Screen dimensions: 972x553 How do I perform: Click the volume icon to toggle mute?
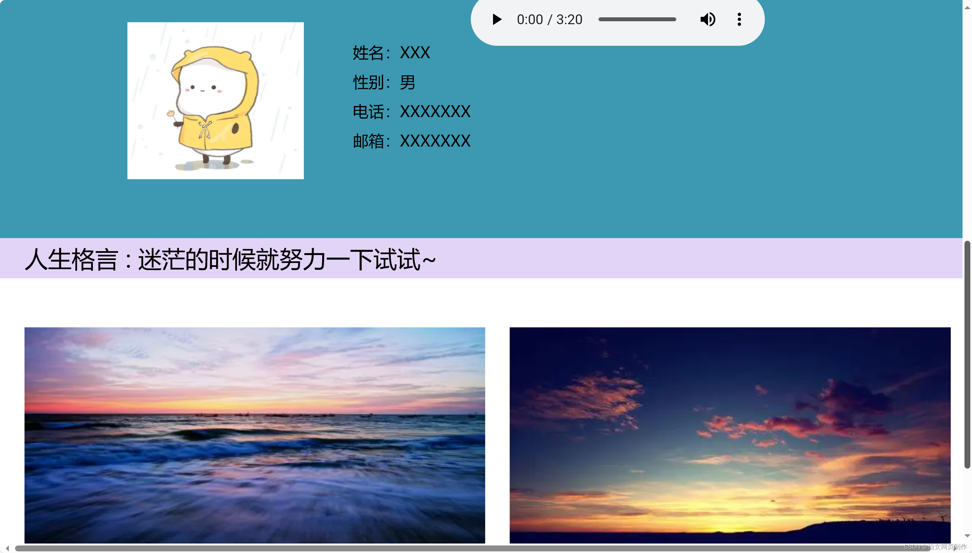point(708,19)
